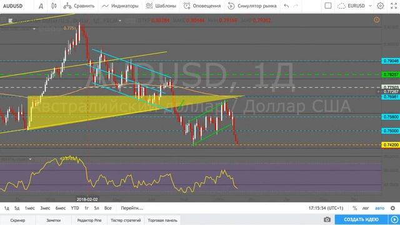
Task: Expand the RSI indicator legend arrow
Action: 31,159
